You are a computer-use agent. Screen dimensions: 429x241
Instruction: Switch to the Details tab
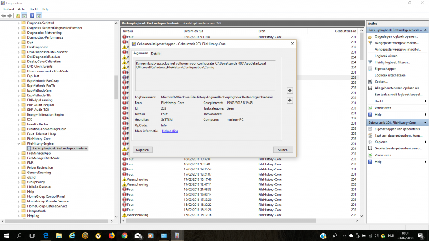tap(156, 54)
